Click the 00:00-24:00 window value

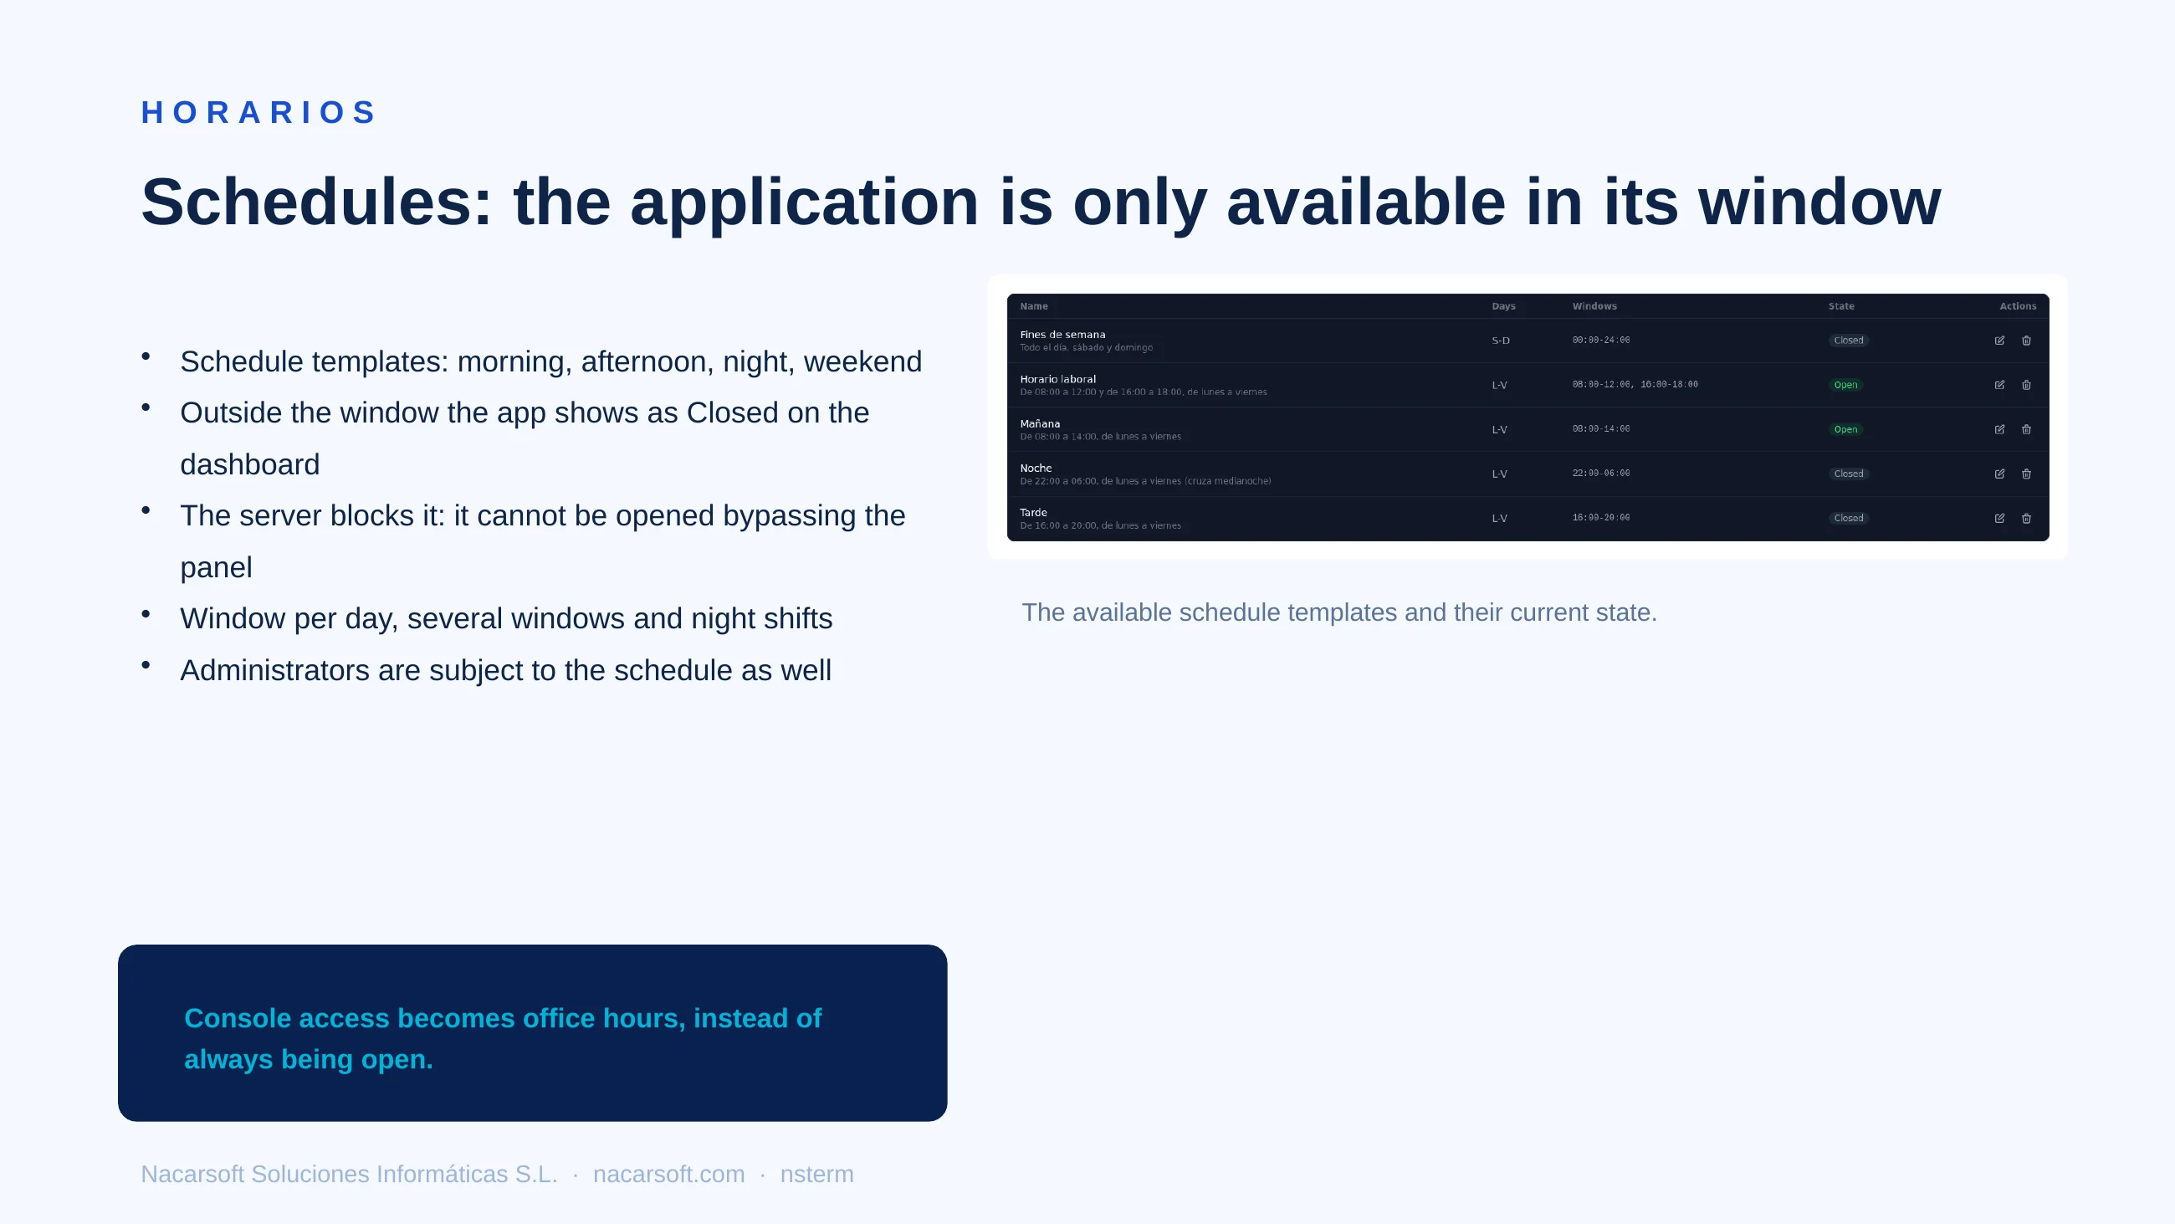click(1601, 341)
